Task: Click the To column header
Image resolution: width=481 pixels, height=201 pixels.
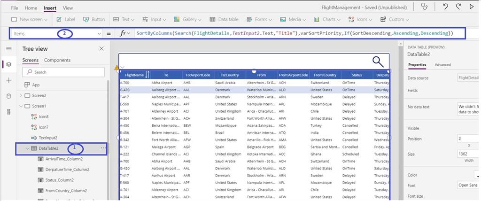Action: click(x=166, y=75)
